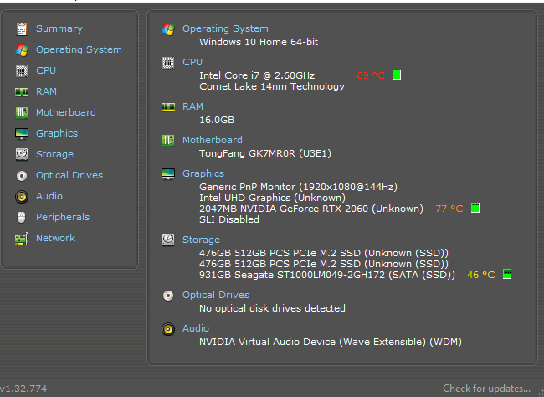The width and height of the screenshot is (544, 397).
Task: Click the GPU temperature 77 °C value
Action: (x=449, y=209)
